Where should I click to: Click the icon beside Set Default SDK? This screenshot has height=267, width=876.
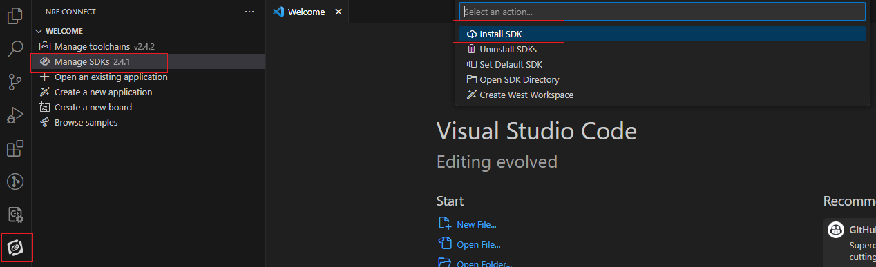(472, 64)
